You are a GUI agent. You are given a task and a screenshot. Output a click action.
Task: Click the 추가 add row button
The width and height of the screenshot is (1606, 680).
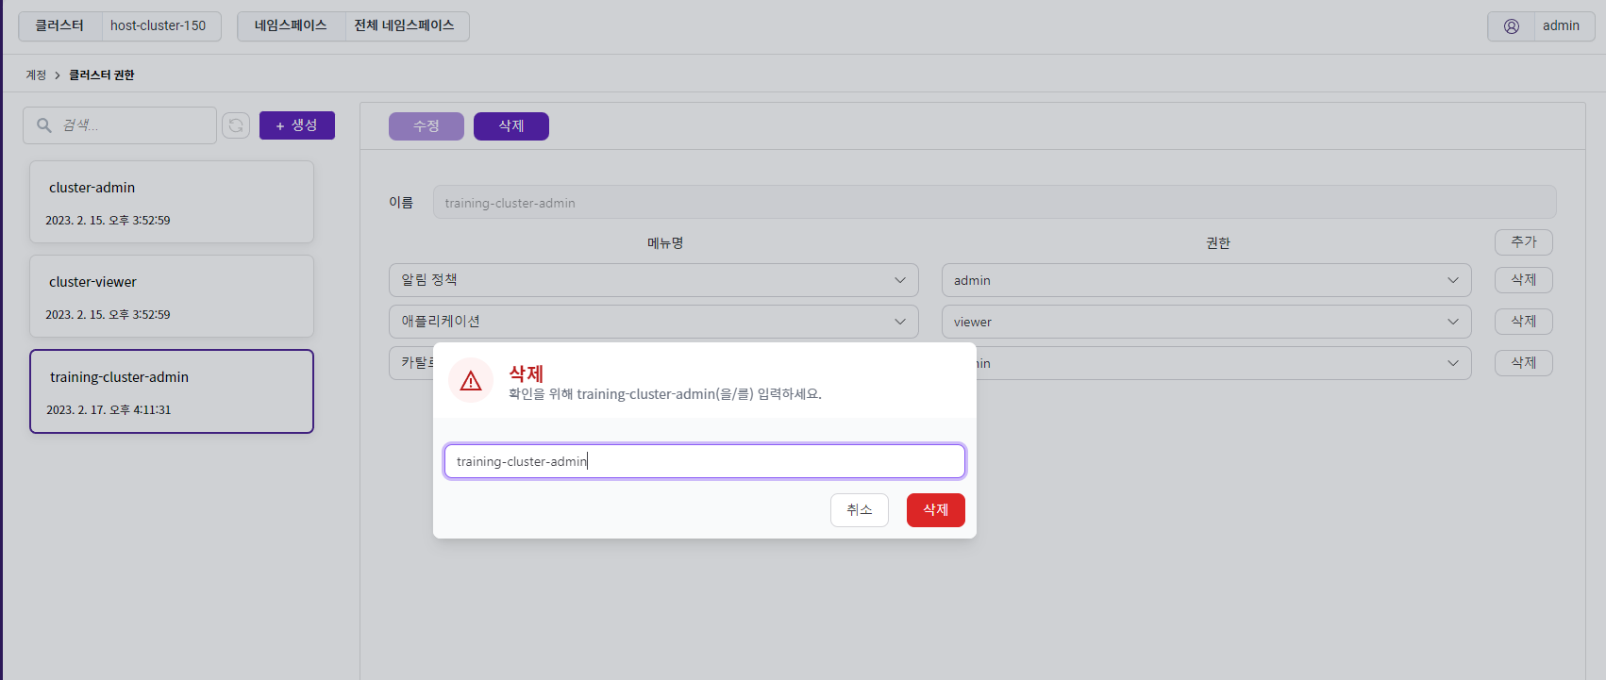tap(1524, 242)
